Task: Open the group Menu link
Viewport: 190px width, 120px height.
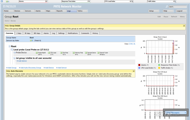Action: click(182, 17)
